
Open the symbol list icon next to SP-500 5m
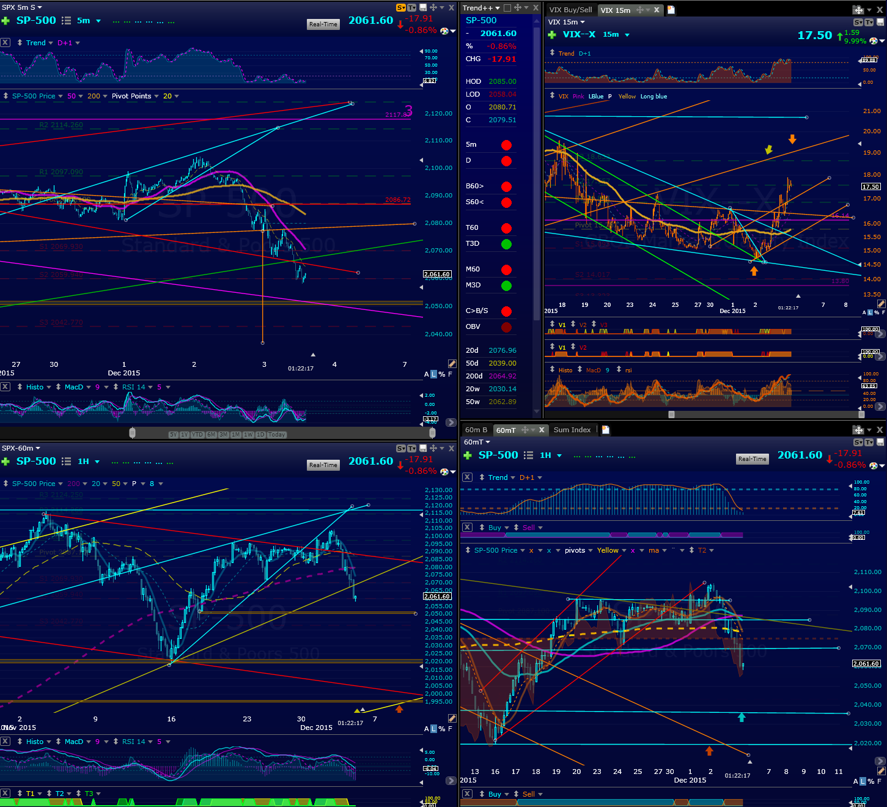click(66, 21)
